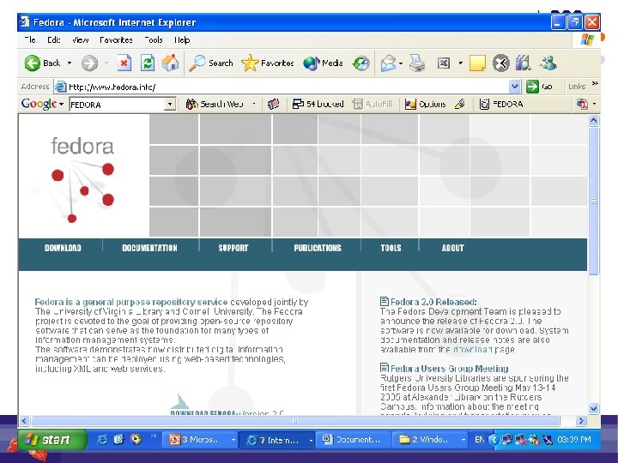618x463 pixels.
Task: Click the horizontal scrollbar right arrow
Action: [x=581, y=421]
